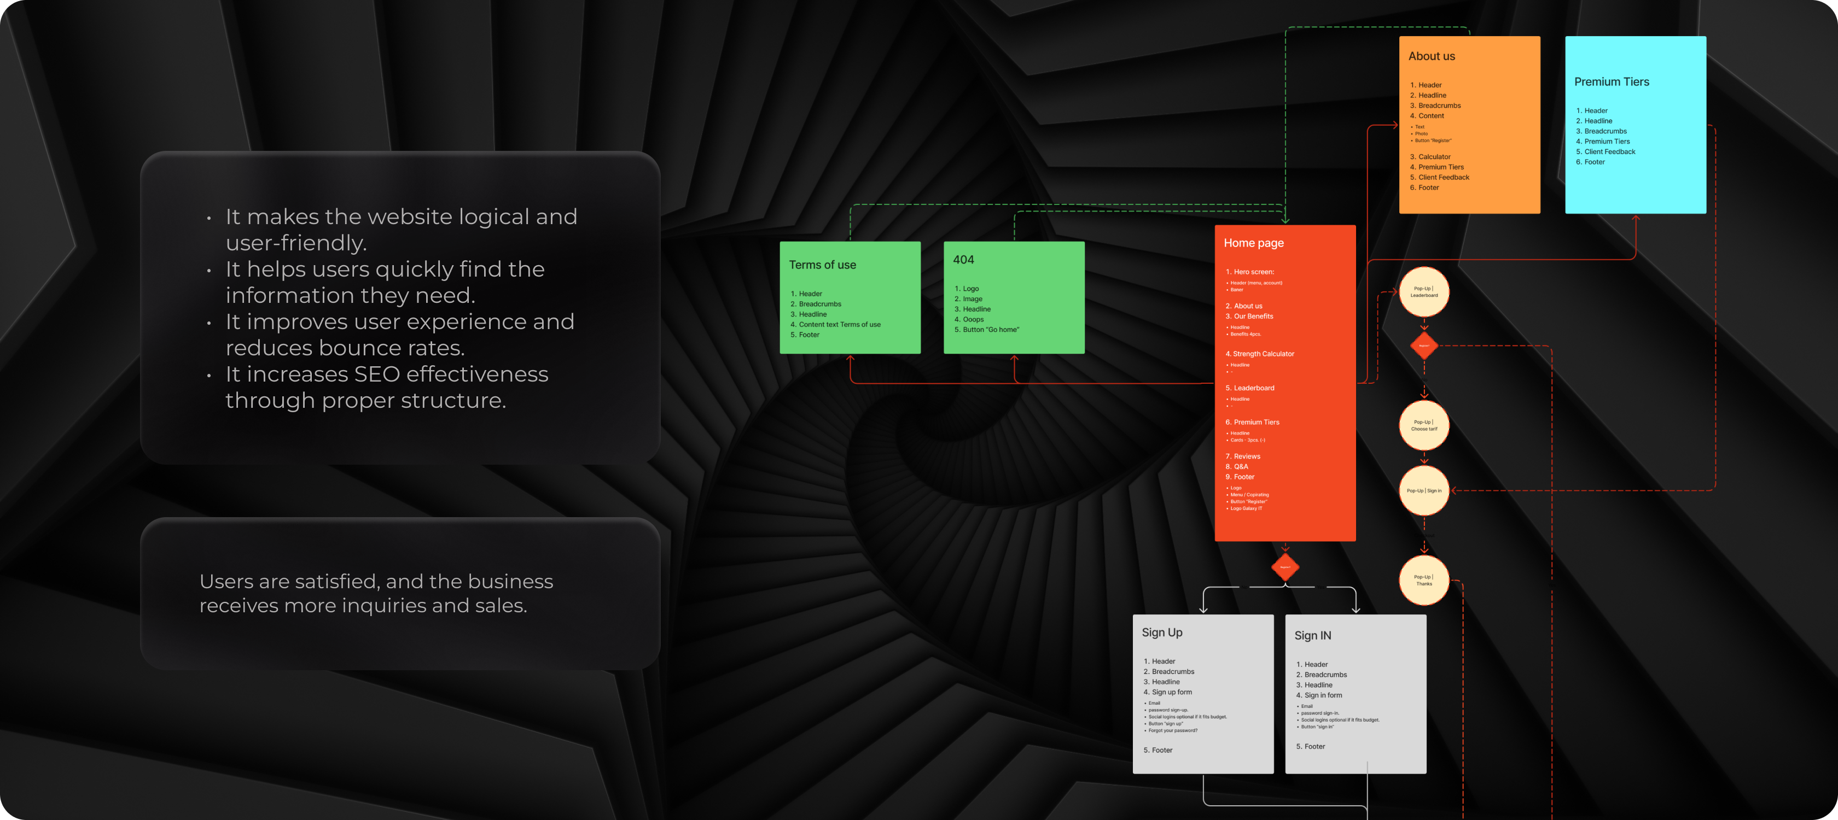
Task: Click "Client Feedback" in the About us card
Action: coord(1439,178)
